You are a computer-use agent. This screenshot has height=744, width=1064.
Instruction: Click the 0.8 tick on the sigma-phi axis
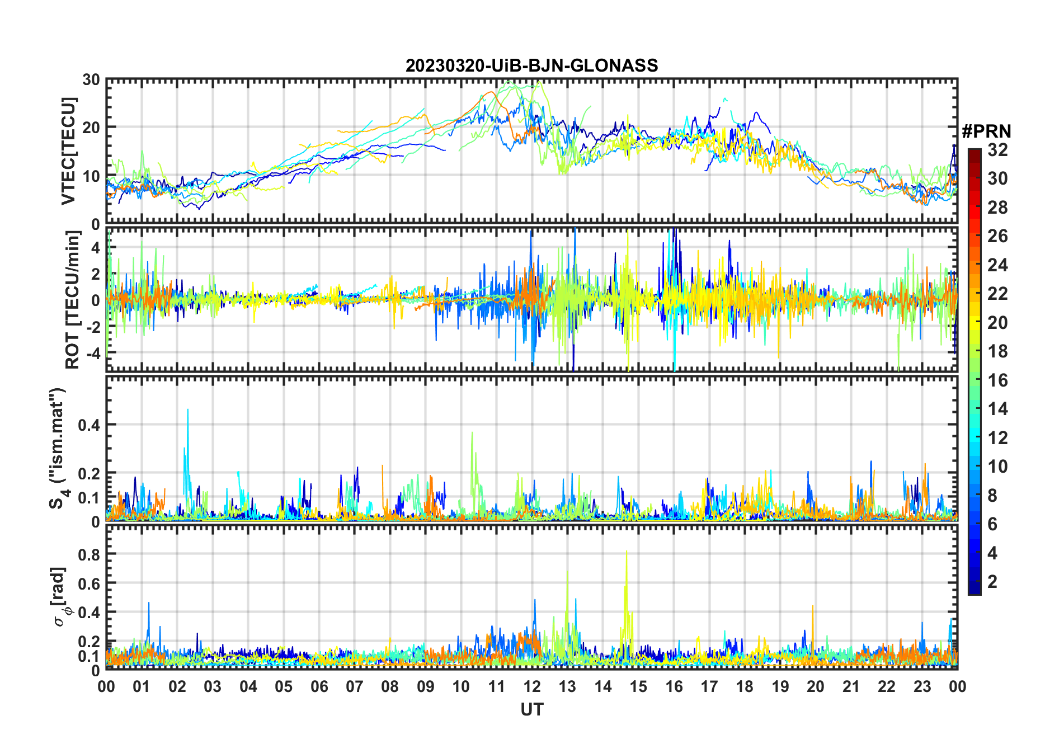point(89,554)
